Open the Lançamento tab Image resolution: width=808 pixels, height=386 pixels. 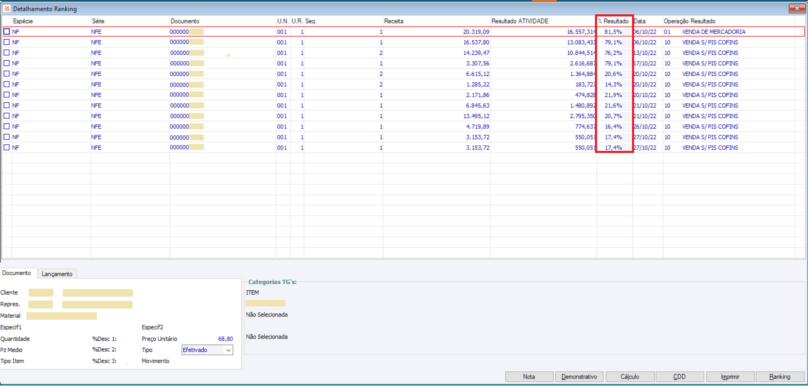(x=57, y=274)
